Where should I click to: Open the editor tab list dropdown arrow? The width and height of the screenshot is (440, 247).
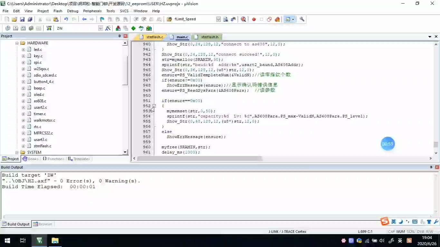(x=430, y=37)
